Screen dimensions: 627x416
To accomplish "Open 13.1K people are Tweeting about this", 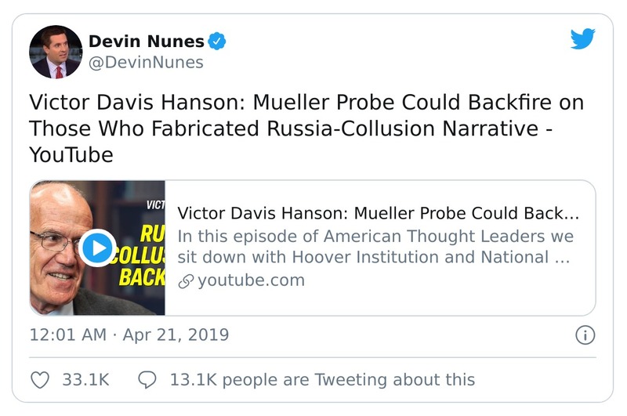I will tap(321, 380).
